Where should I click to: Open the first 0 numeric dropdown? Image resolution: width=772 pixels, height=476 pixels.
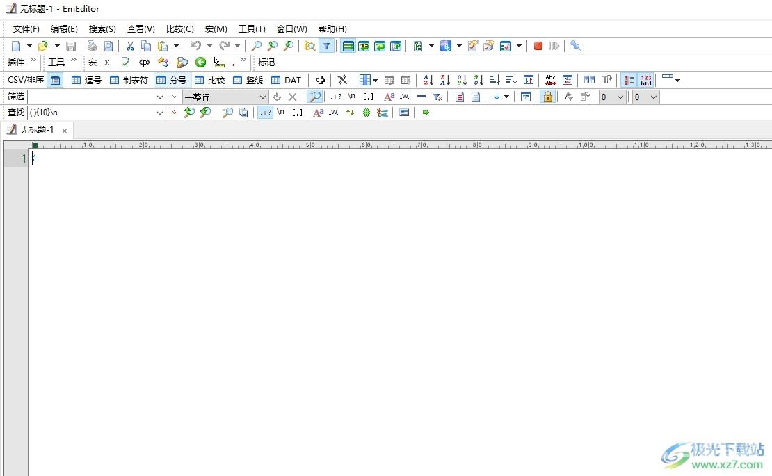click(x=612, y=97)
